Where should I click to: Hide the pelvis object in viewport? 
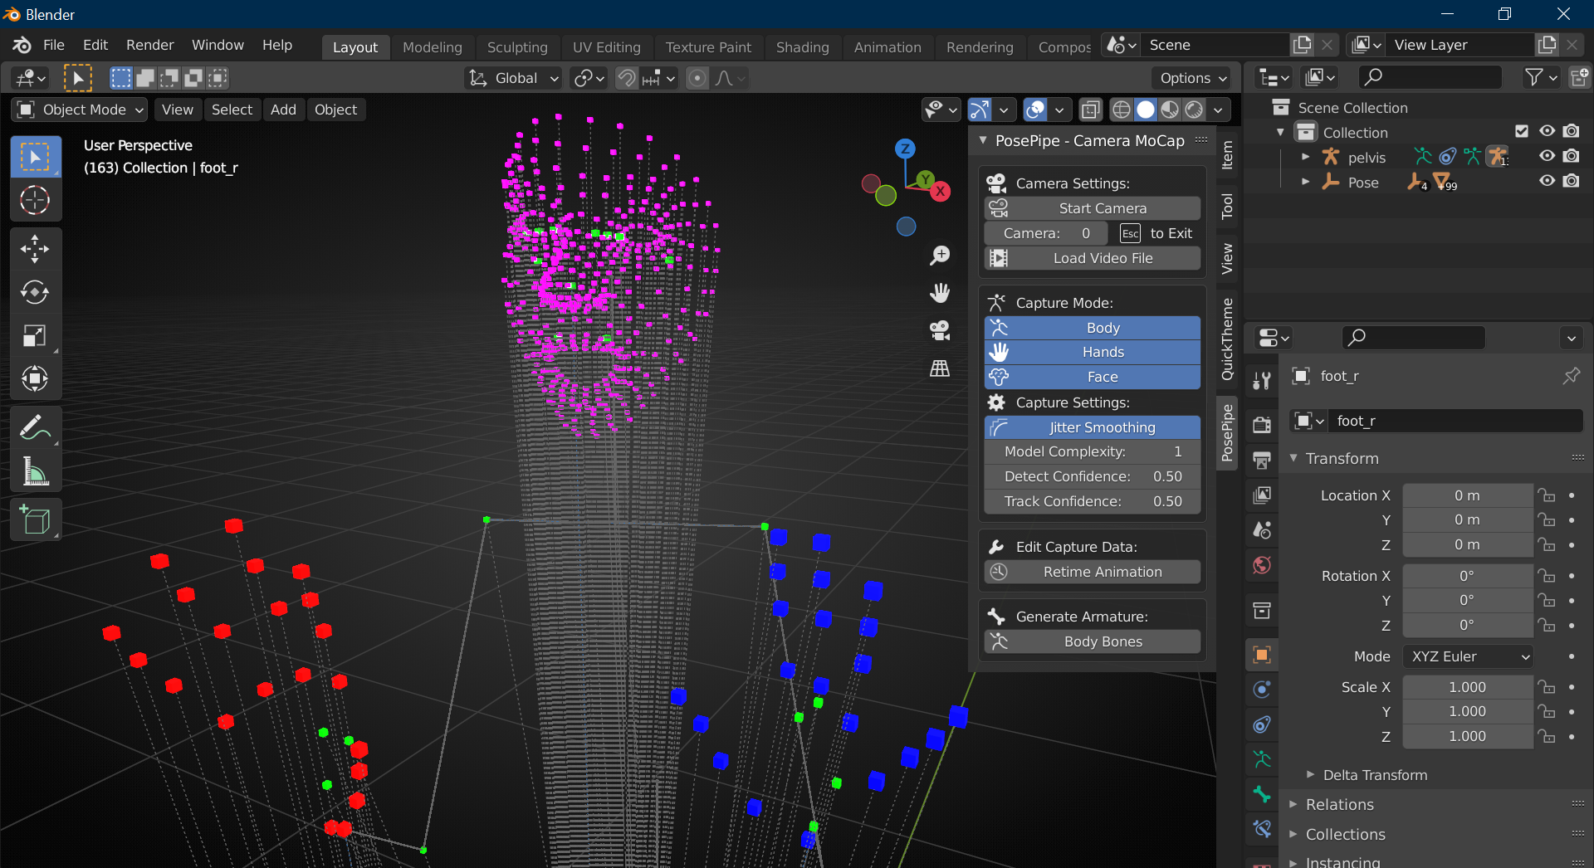(1547, 156)
